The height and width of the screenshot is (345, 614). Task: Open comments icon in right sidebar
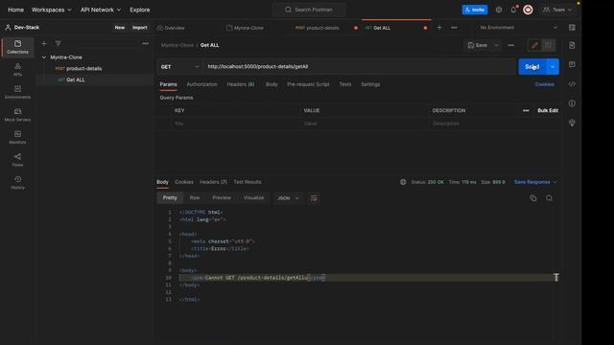click(572, 64)
